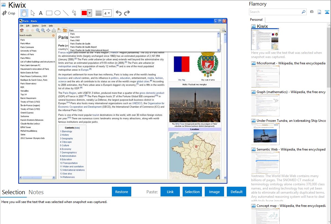
Task: Click the blue up-arrow icon beside the page icon
Action: (327, 12)
